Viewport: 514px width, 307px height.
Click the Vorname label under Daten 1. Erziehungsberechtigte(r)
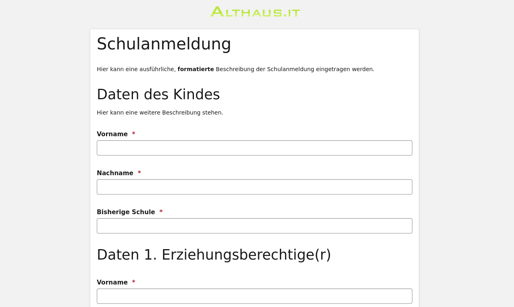click(112, 282)
